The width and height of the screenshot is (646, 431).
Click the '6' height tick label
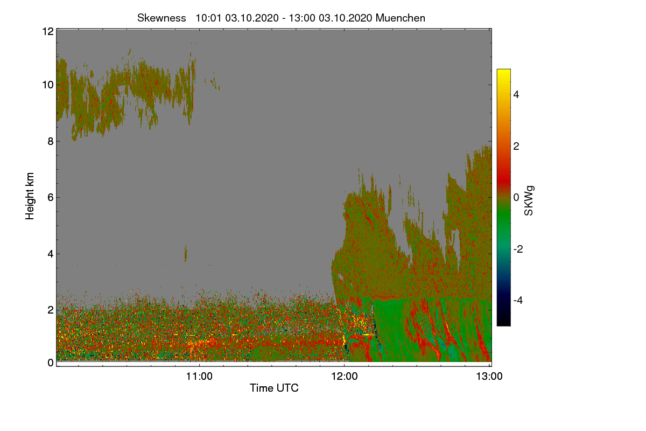click(x=51, y=197)
